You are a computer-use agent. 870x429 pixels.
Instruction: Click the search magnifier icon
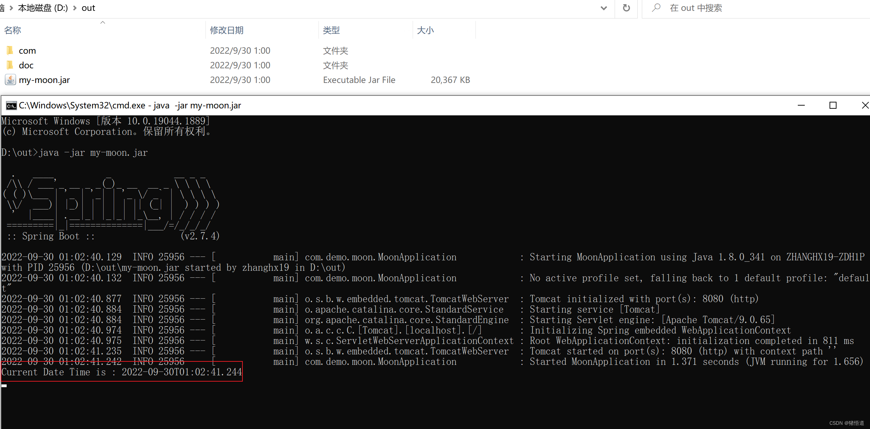click(x=656, y=8)
